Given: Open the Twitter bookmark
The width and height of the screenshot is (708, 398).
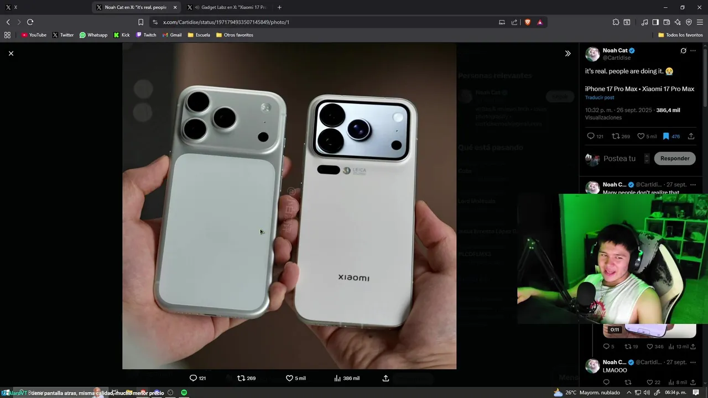Looking at the screenshot, I should point(63,35).
